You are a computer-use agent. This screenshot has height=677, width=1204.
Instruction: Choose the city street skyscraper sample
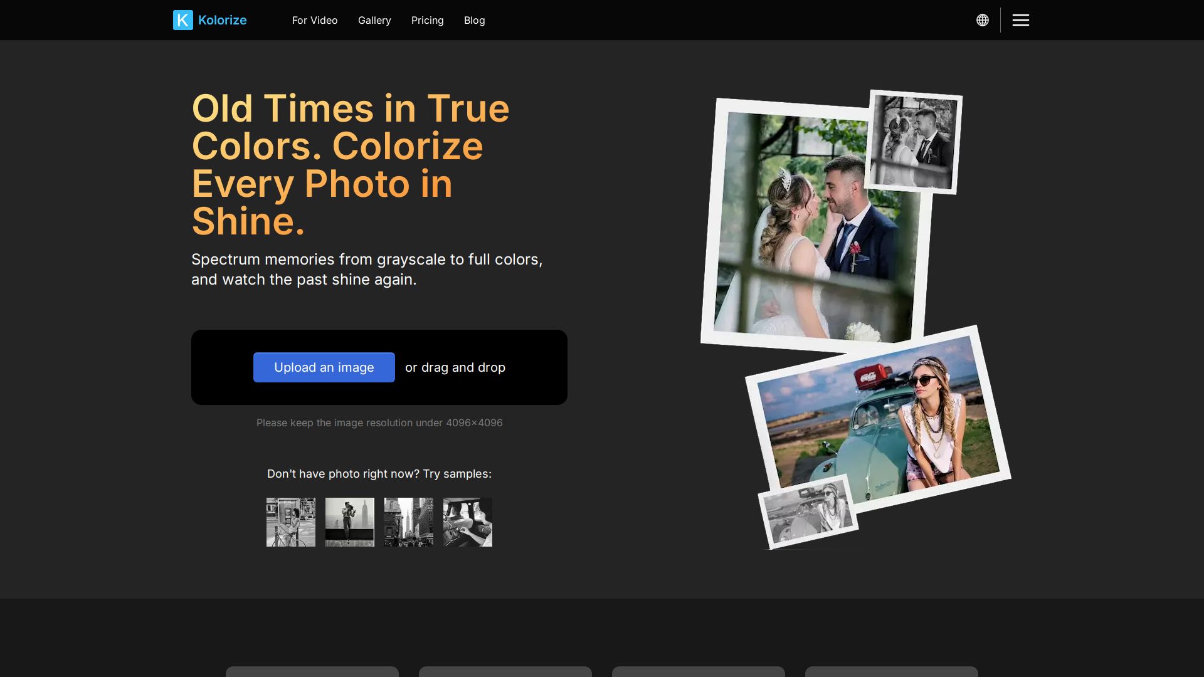tap(408, 522)
